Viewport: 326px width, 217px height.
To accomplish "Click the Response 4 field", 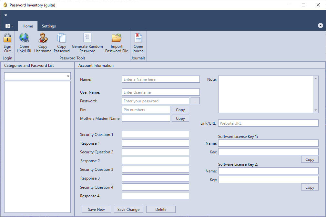I will [156, 196].
